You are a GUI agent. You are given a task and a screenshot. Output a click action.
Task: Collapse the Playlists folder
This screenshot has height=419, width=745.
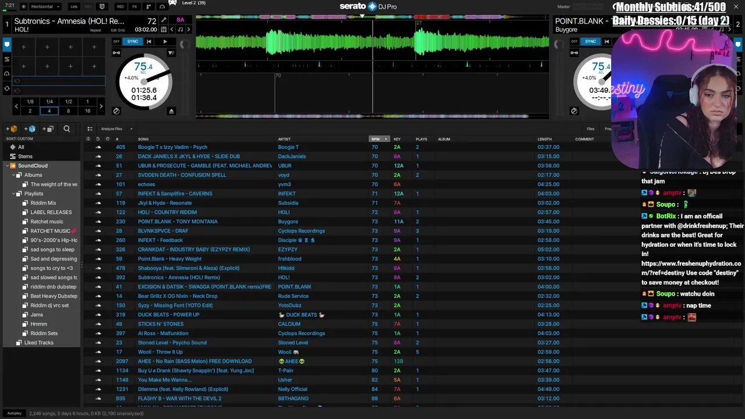pos(13,194)
